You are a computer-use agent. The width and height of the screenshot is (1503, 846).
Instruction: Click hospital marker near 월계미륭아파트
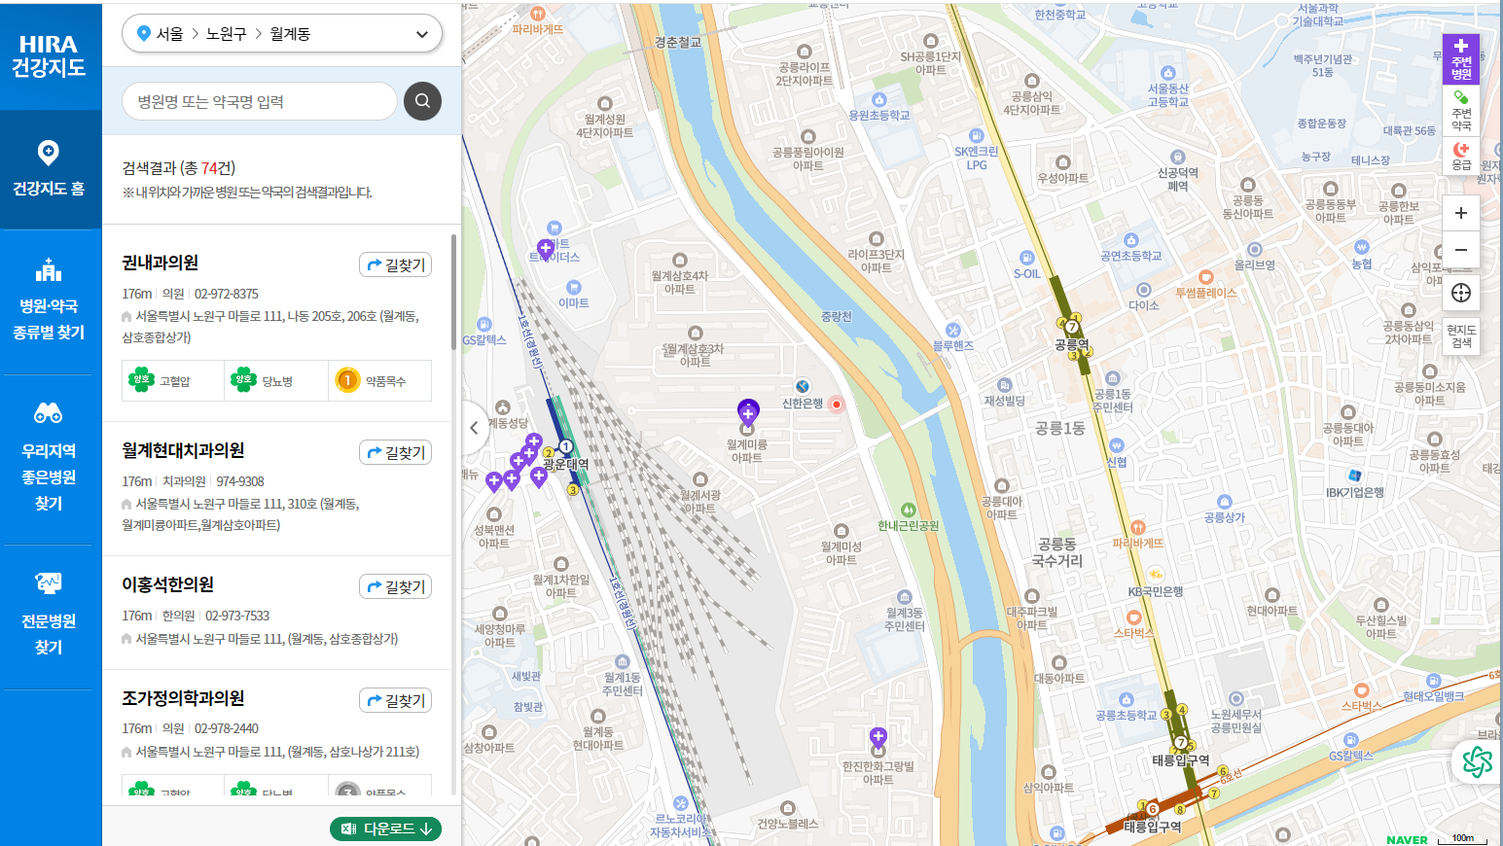(x=748, y=413)
